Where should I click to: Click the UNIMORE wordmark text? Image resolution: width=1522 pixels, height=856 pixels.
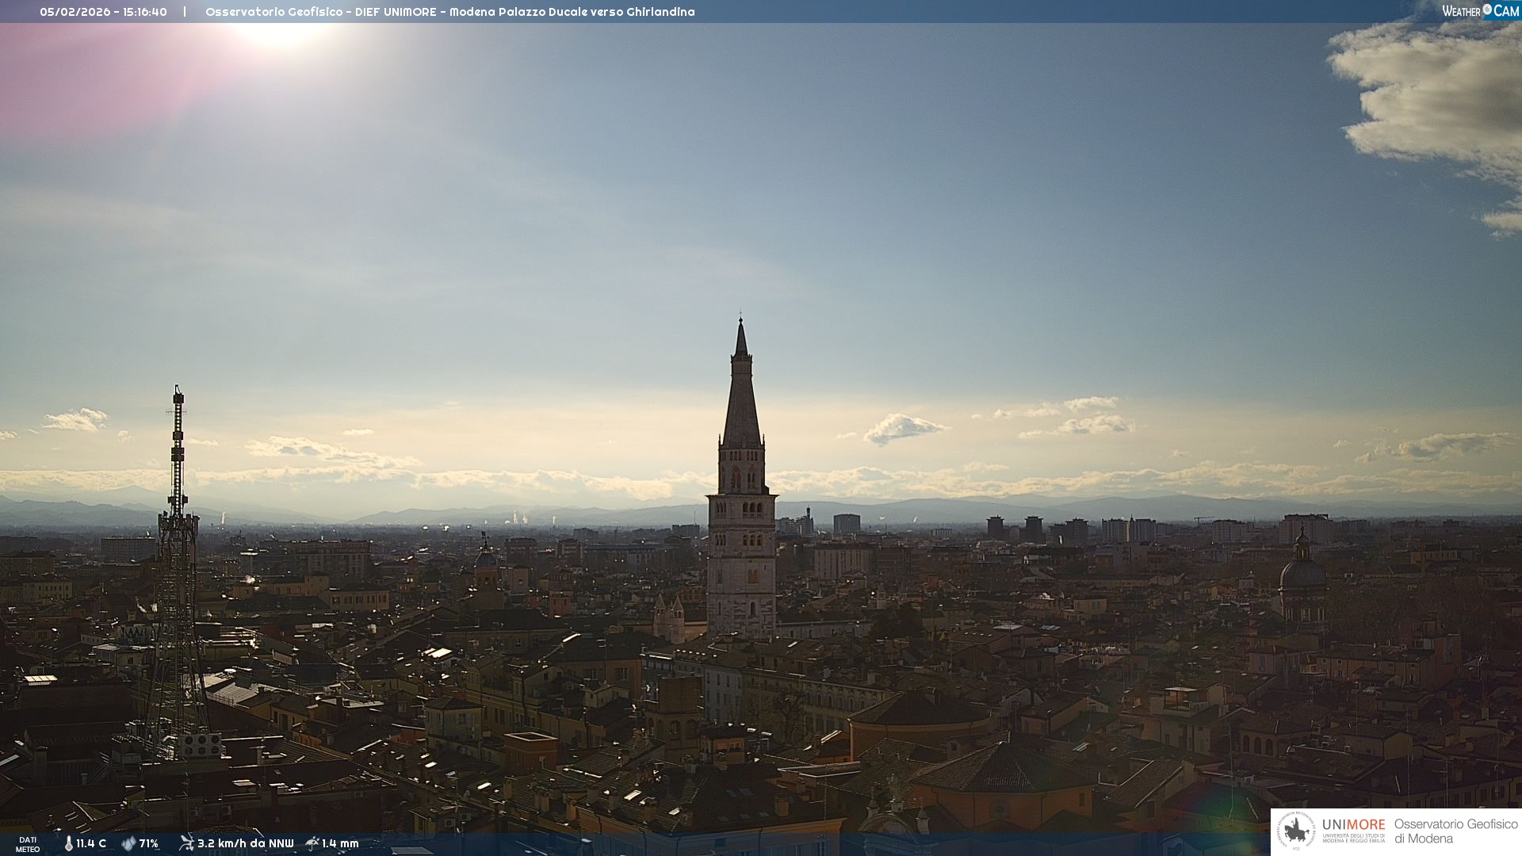click(1353, 825)
